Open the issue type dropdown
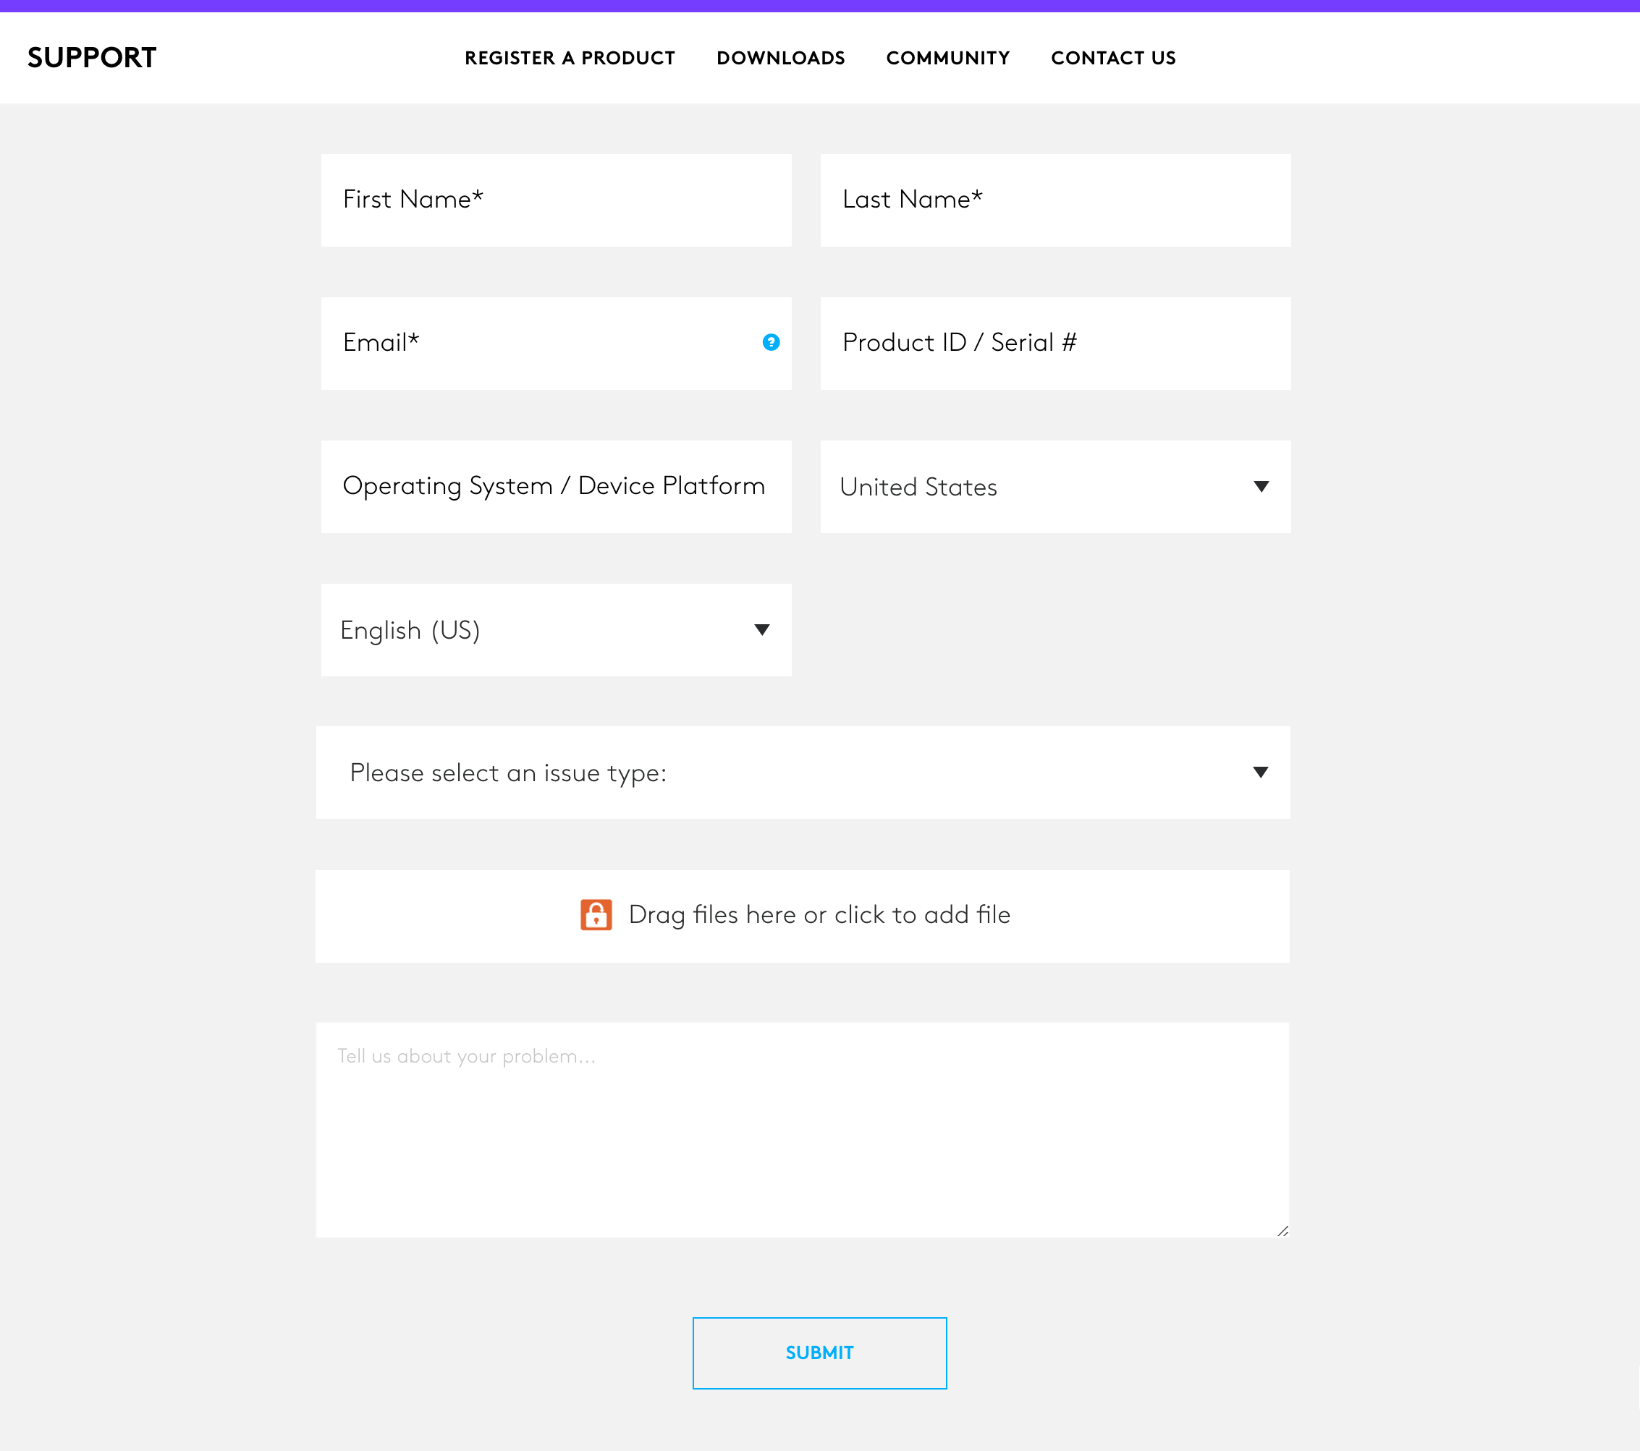This screenshot has height=1451, width=1640. pyautogui.click(x=803, y=773)
